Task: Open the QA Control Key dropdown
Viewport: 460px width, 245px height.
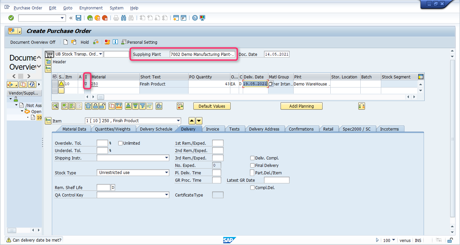Action: [167, 195]
